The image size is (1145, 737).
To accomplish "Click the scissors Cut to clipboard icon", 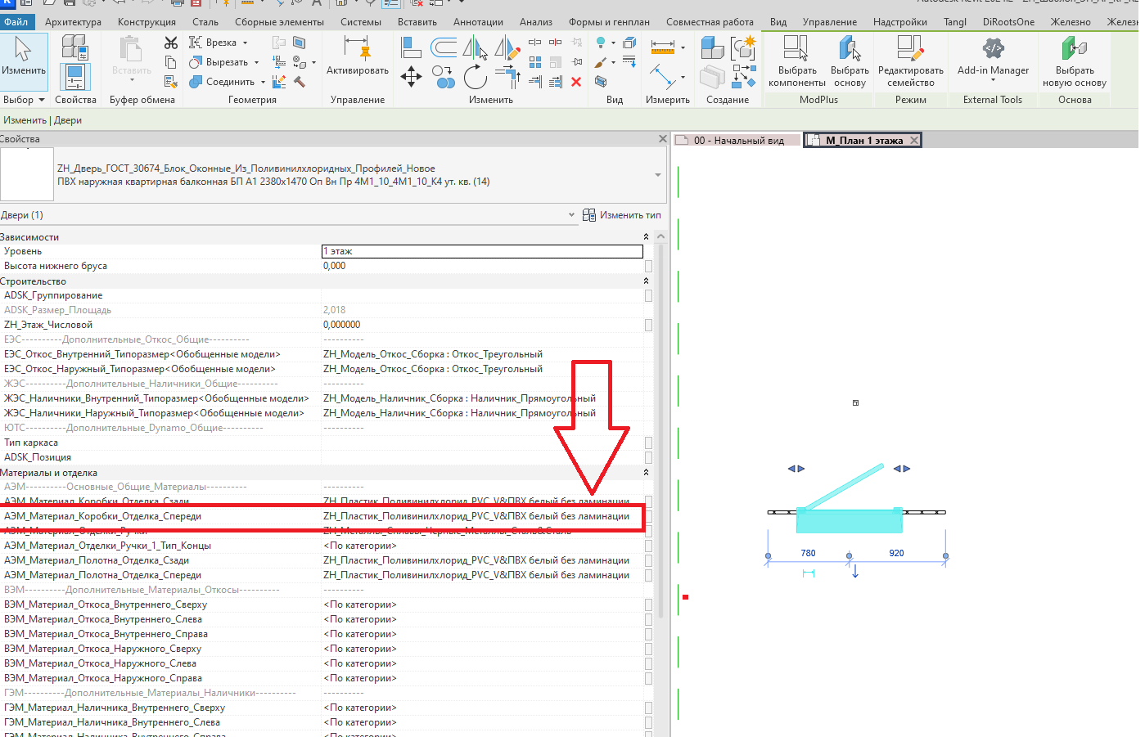I will click(x=171, y=43).
